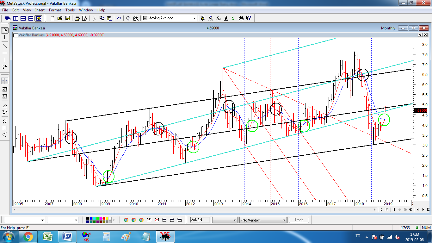
Task: Open the Tools menu
Action: 70,10
